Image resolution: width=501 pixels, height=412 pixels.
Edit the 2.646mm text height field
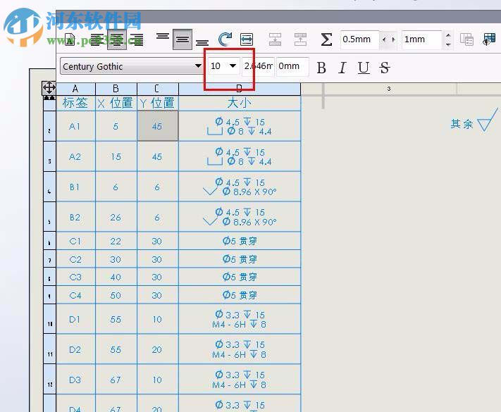[x=258, y=66]
